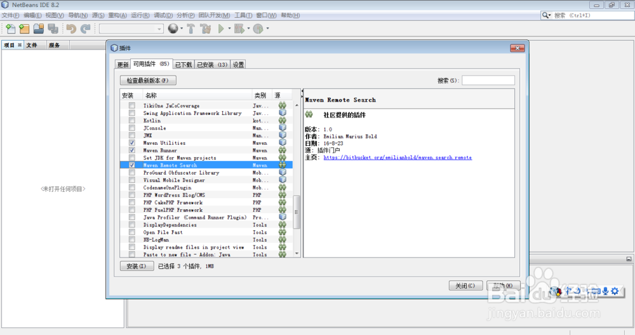Uncheck the Maven Runner checkbox
This screenshot has width=635, height=335.
point(132,150)
